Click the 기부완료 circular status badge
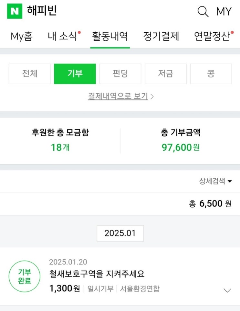This screenshot has height=311, width=240. pos(25,276)
